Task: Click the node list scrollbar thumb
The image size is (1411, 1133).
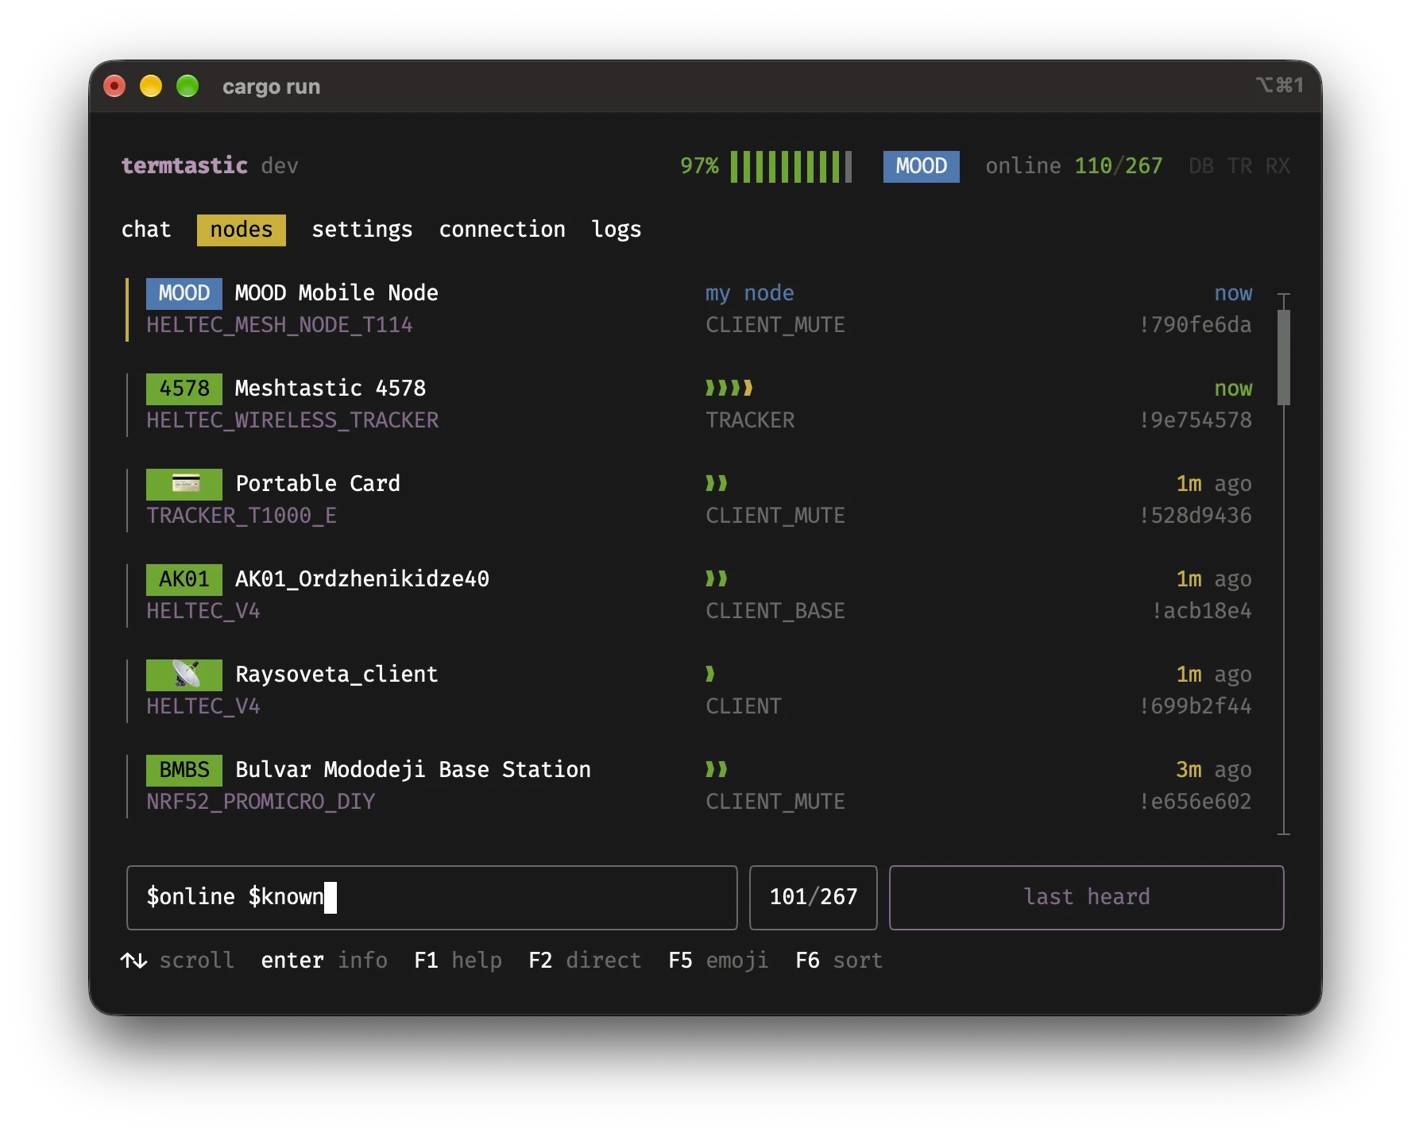Action: pyautogui.click(x=1284, y=357)
